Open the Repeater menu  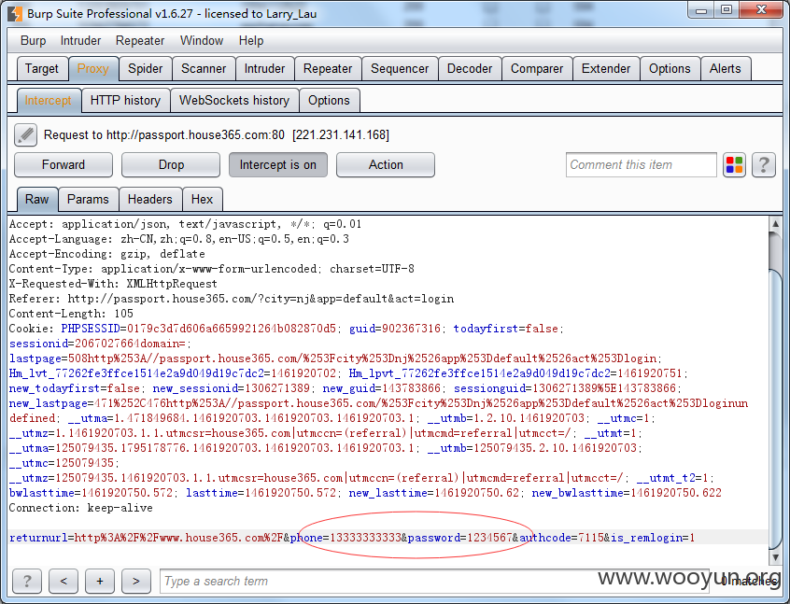[x=140, y=41]
